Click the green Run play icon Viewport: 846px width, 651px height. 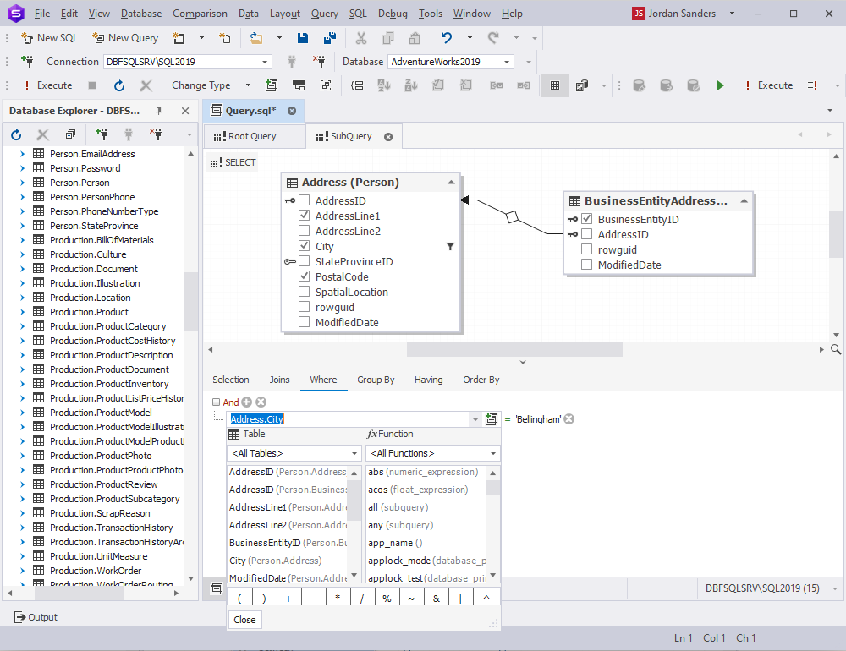[720, 85]
